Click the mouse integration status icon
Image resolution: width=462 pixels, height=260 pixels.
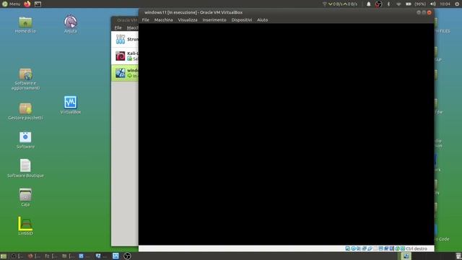coord(397,248)
